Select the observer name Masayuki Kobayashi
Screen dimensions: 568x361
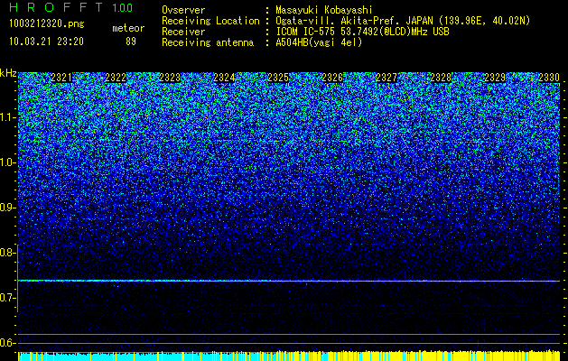click(324, 10)
